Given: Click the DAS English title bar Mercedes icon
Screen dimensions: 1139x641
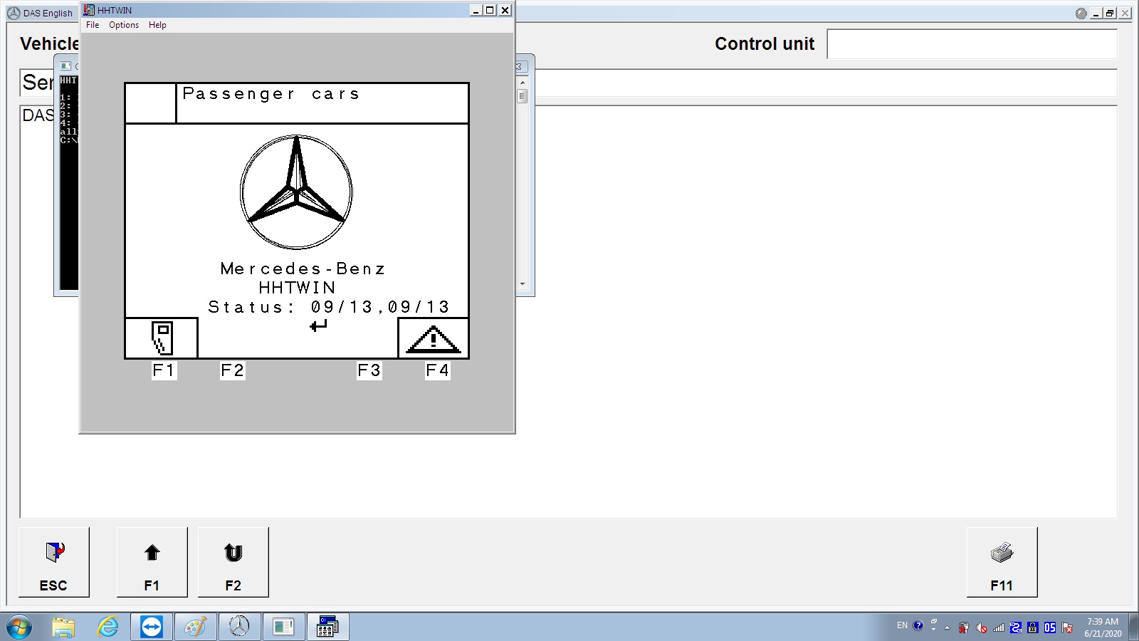Looking at the screenshot, I should [14, 13].
